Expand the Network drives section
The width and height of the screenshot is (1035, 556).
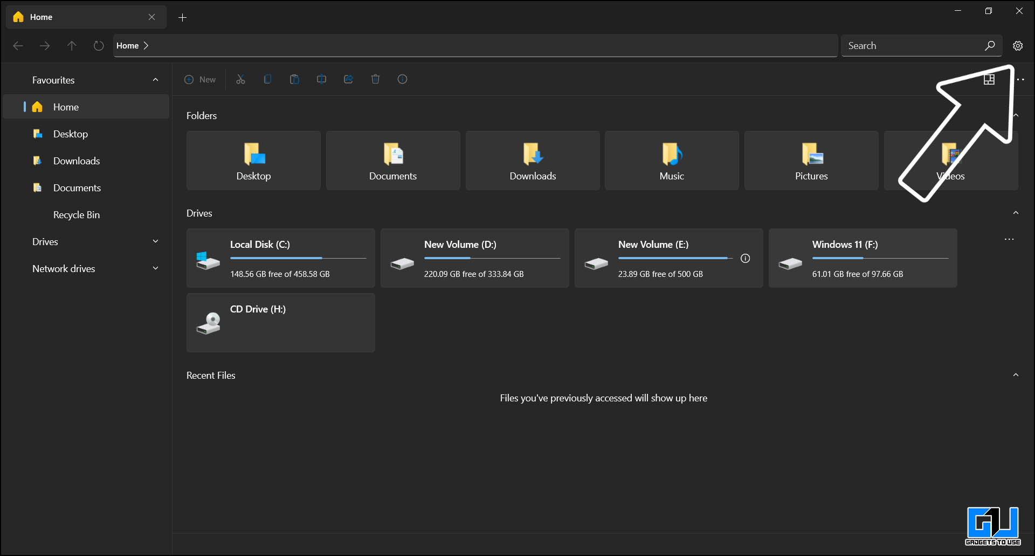pyautogui.click(x=155, y=268)
